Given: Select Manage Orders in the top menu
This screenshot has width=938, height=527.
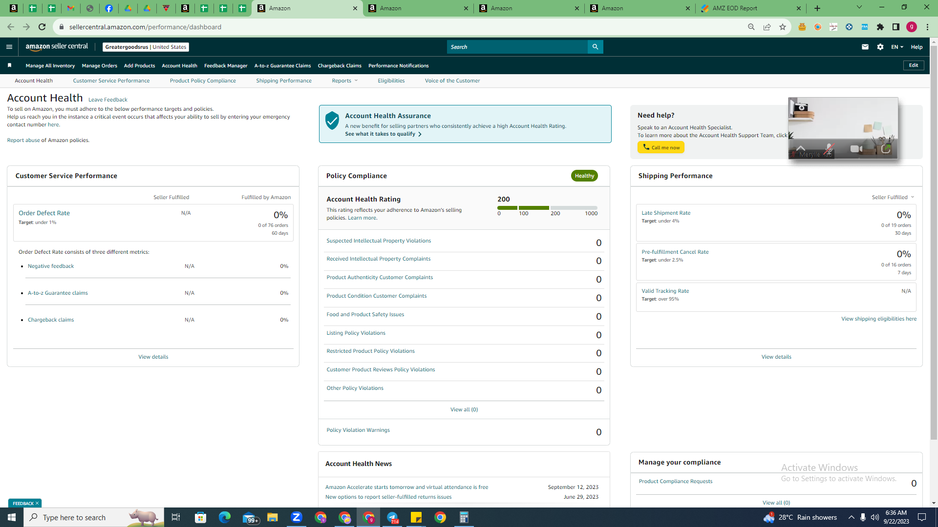Looking at the screenshot, I should [100, 65].
